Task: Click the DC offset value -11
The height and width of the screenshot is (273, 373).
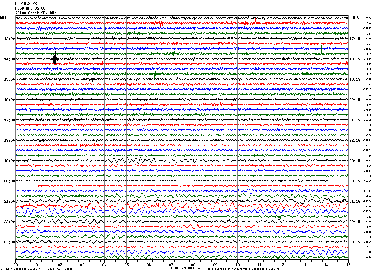Action: tap(369, 95)
